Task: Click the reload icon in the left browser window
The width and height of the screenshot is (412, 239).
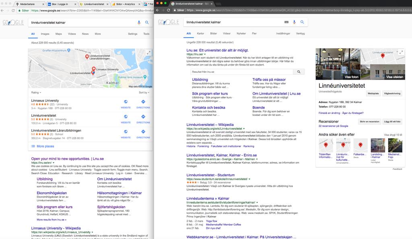Action: [x=13, y=10]
